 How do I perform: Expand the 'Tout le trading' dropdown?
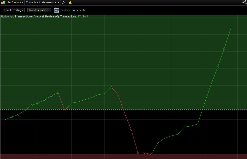point(14,10)
